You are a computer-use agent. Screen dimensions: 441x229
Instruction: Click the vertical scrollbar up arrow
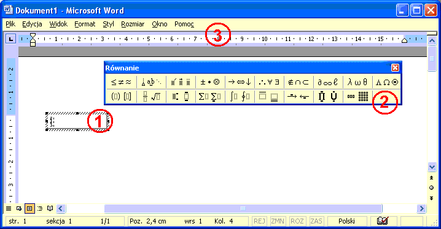432,41
